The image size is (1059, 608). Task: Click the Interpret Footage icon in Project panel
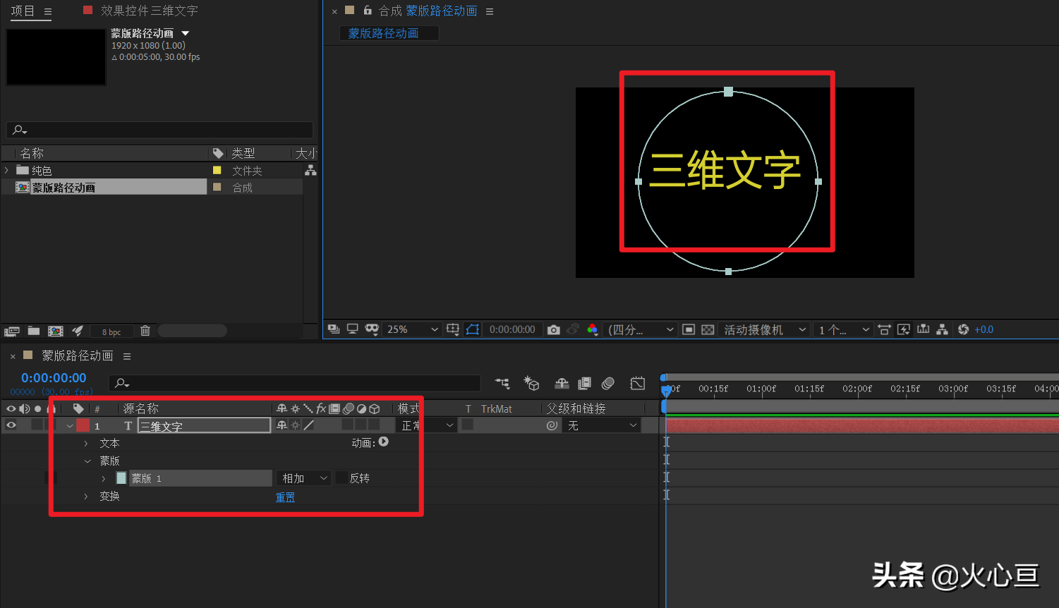point(11,331)
